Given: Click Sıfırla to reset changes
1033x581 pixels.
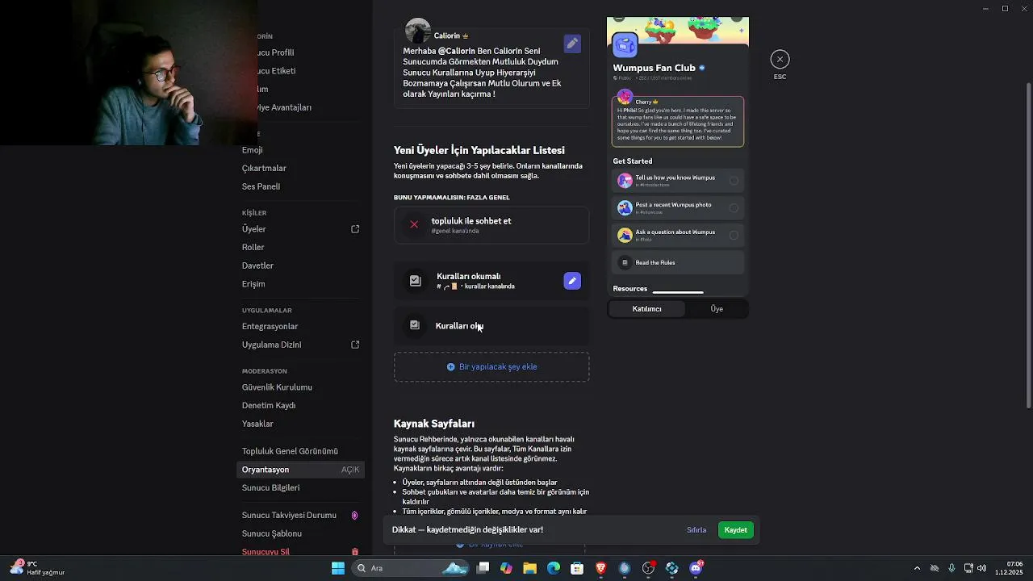Looking at the screenshot, I should (x=696, y=530).
